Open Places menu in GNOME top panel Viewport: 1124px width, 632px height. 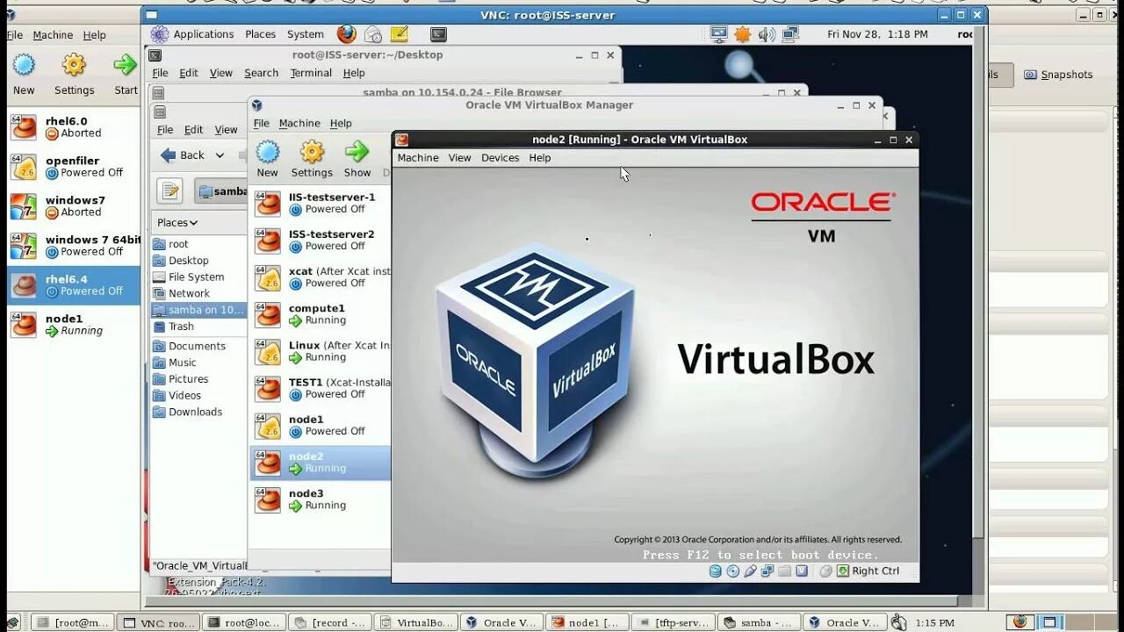click(260, 34)
